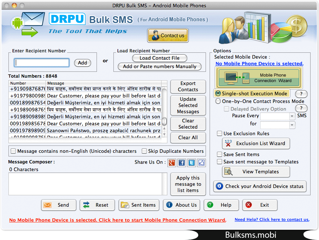Click the Add number button
The height and width of the screenshot is (240, 319).
coord(82,63)
